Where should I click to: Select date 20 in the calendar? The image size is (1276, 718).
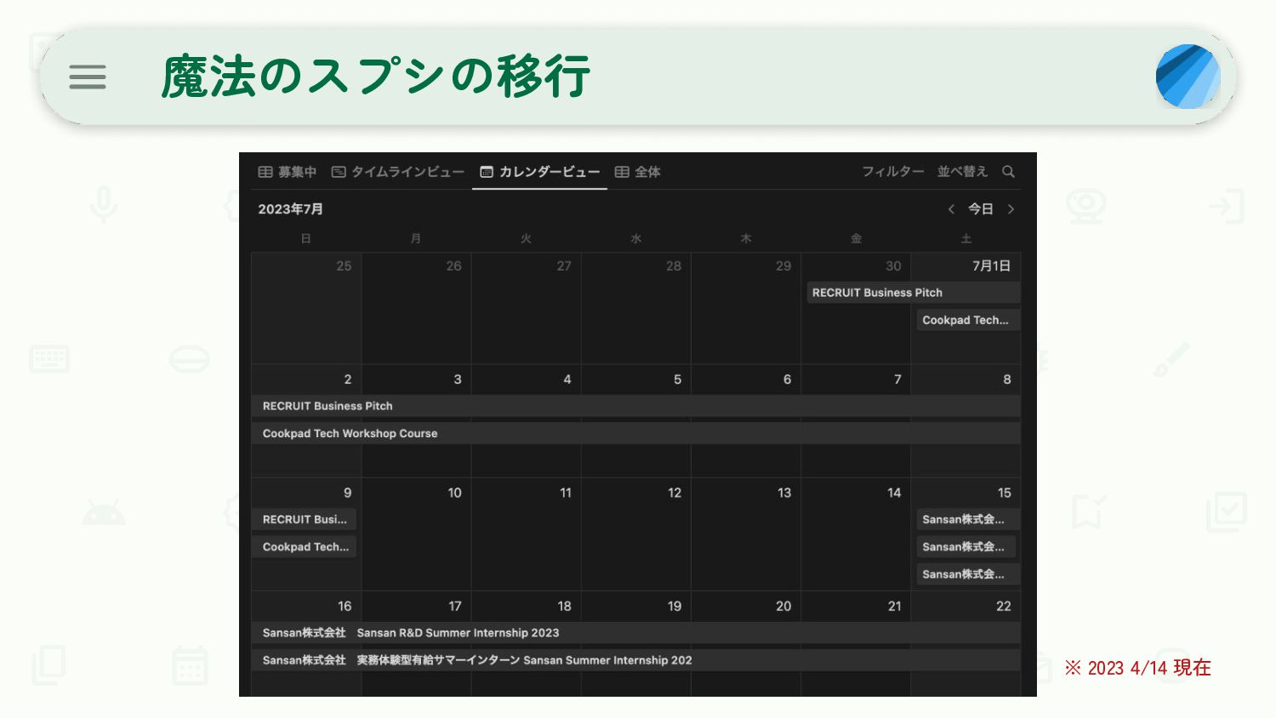coord(745,643)
